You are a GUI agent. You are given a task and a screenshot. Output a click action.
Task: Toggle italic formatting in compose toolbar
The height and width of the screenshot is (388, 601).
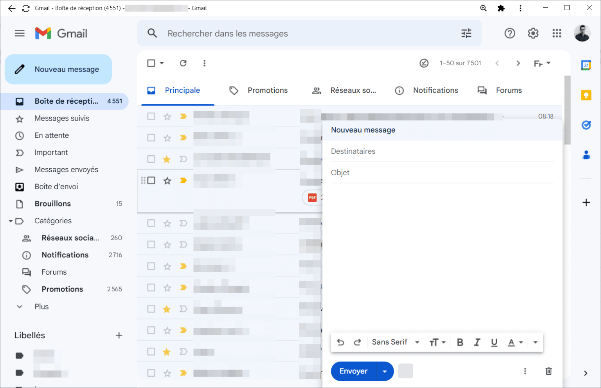477,342
